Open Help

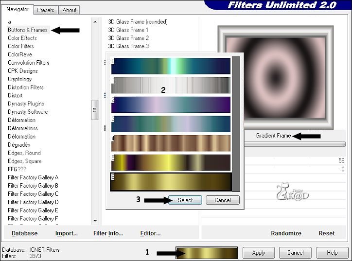(x=332, y=253)
